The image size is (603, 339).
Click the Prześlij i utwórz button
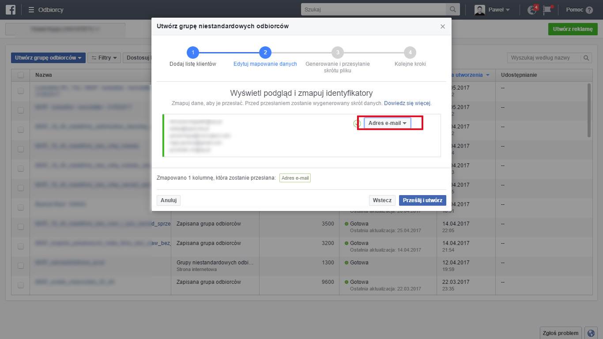click(422, 200)
